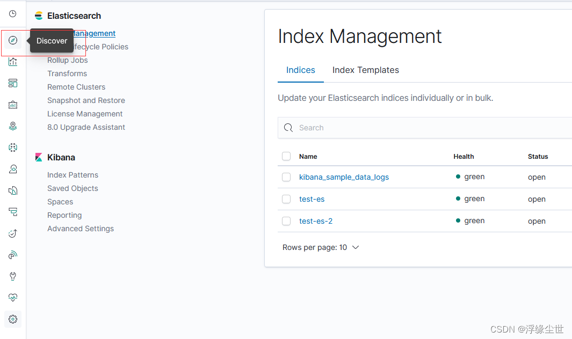Open the Uptime app icon
This screenshot has height=339, width=572.
click(13, 233)
